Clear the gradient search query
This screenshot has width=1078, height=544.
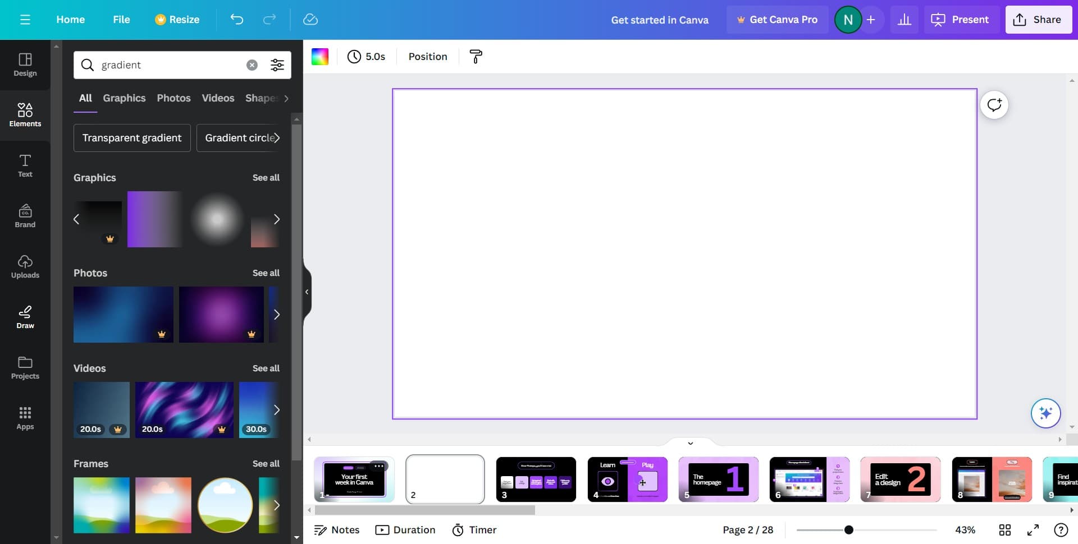[x=251, y=64]
